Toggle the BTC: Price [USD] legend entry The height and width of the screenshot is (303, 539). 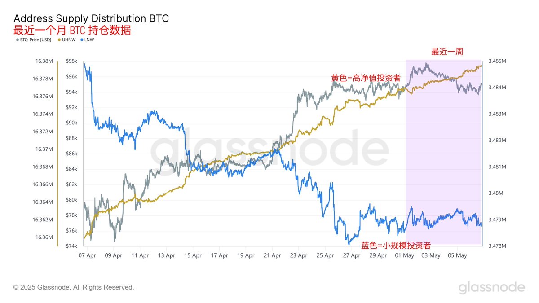pyautogui.click(x=34, y=40)
